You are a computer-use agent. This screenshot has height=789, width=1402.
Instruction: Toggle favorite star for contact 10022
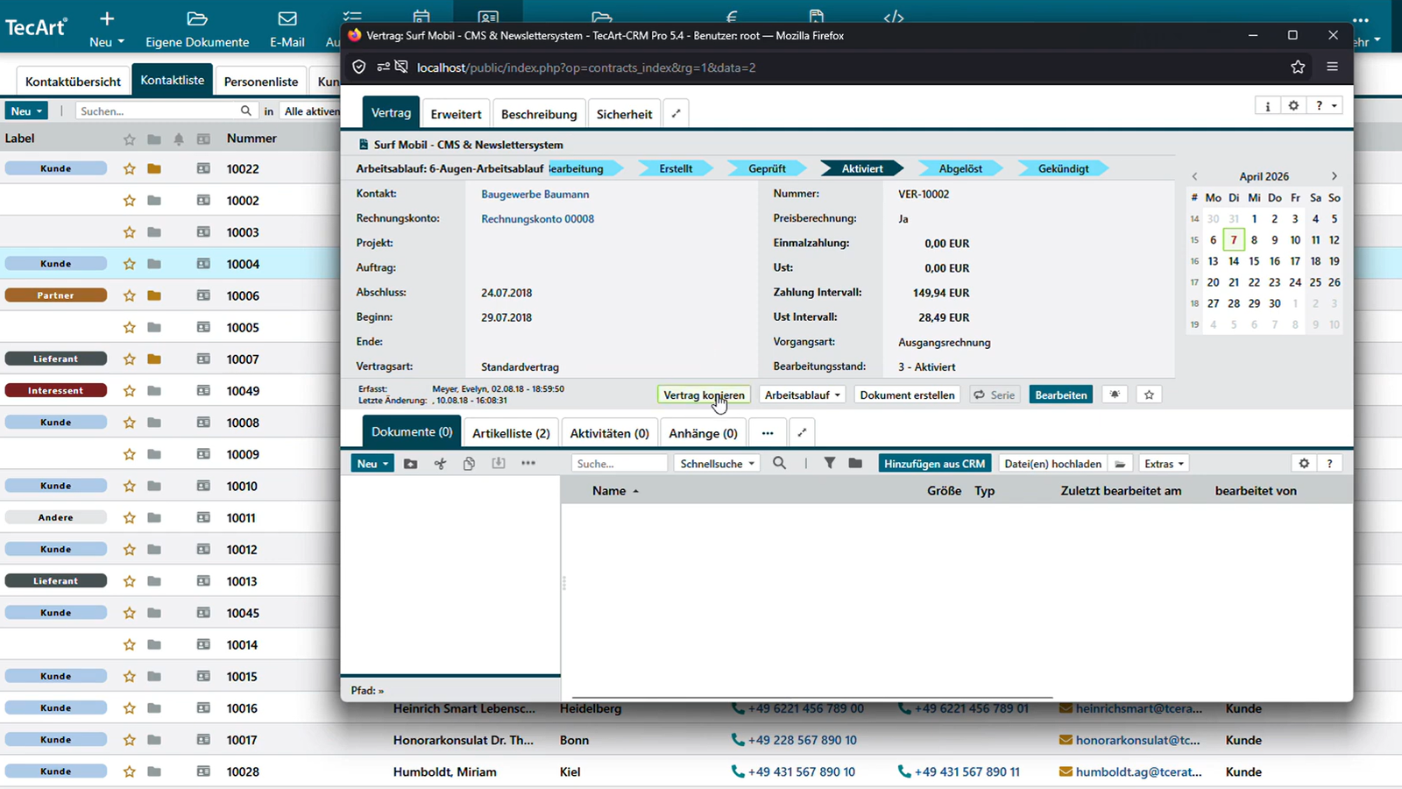(130, 168)
